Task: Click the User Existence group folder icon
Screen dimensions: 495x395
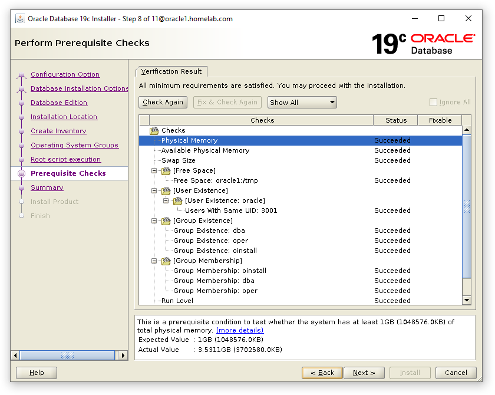Action: coord(166,190)
